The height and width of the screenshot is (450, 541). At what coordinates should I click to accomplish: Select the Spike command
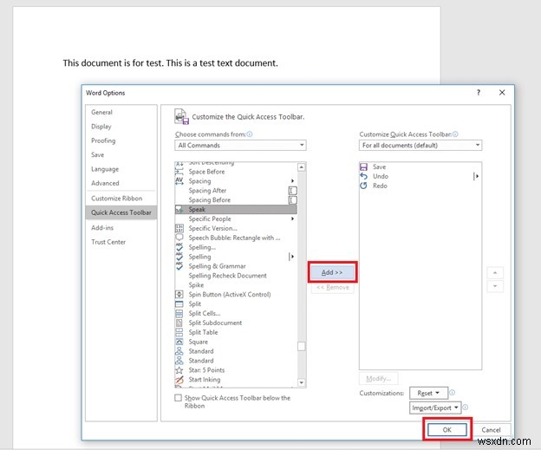[x=236, y=285]
